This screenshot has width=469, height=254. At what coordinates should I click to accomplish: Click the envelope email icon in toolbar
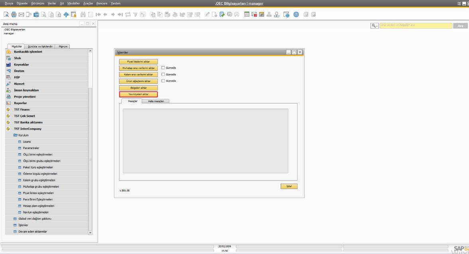[x=21, y=15]
